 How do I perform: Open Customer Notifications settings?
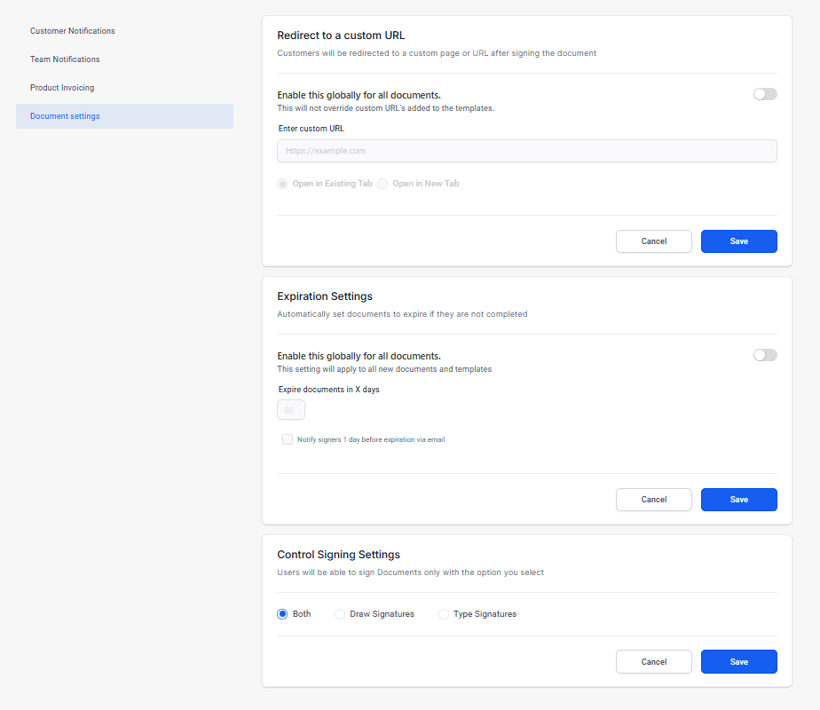73,31
